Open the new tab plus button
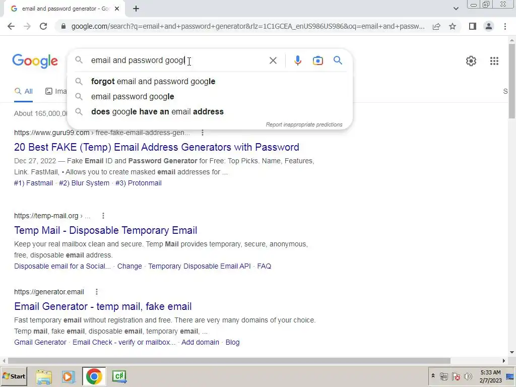This screenshot has height=387, width=516. pyautogui.click(x=136, y=9)
